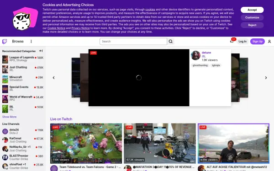
Task: Open the stream card left of the featured video
Action: [84, 78]
